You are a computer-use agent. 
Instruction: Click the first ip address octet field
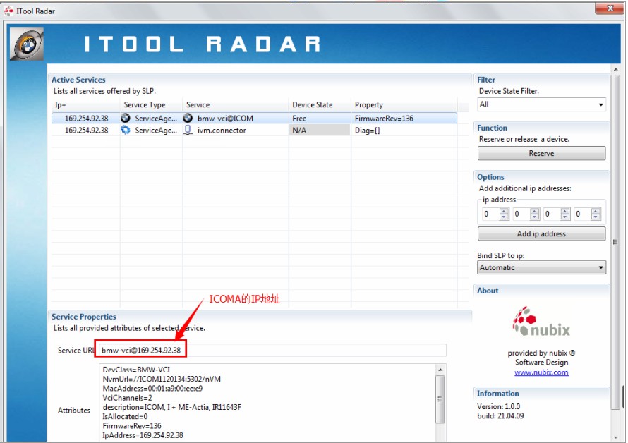[x=490, y=214]
